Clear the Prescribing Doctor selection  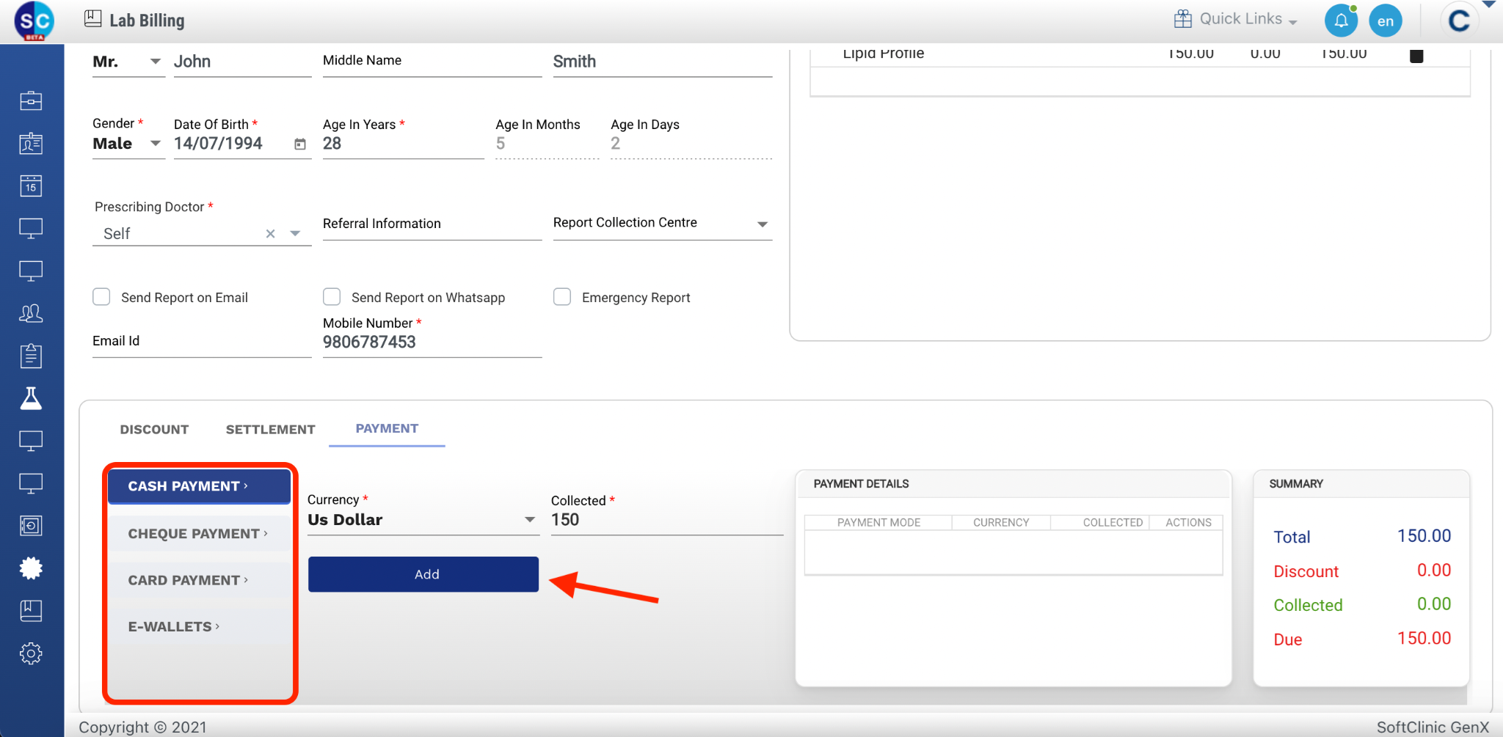270,234
